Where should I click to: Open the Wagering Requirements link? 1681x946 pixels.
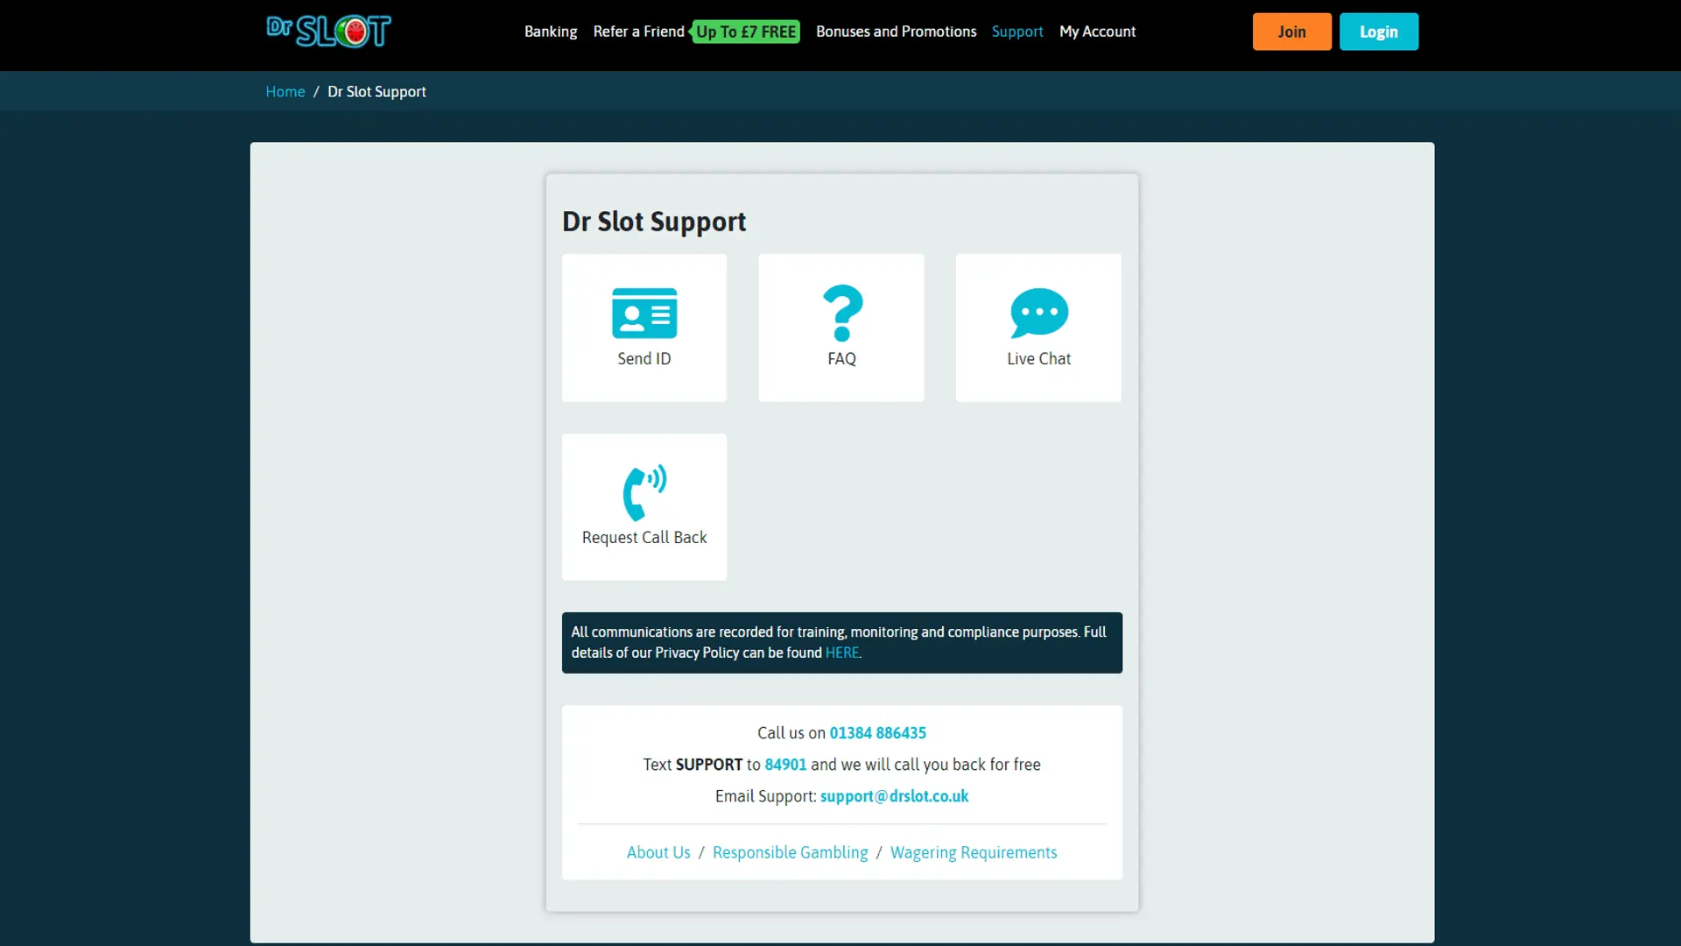coord(973,853)
